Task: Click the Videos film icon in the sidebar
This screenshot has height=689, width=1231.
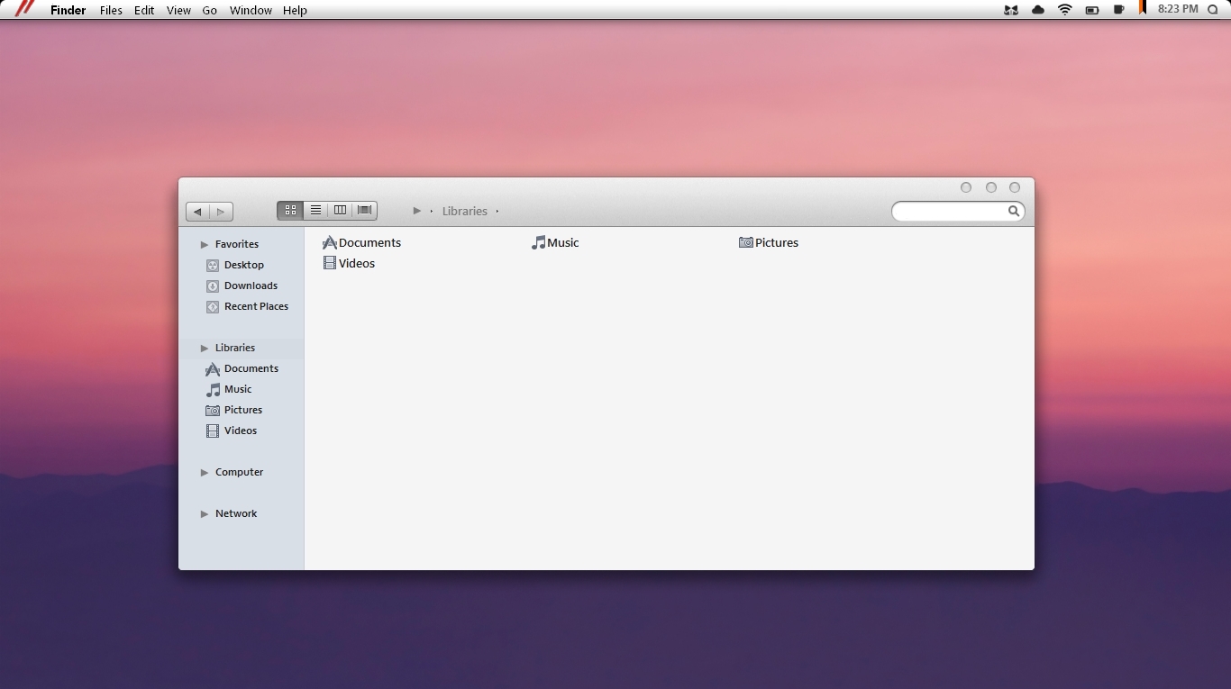Action: tap(213, 431)
